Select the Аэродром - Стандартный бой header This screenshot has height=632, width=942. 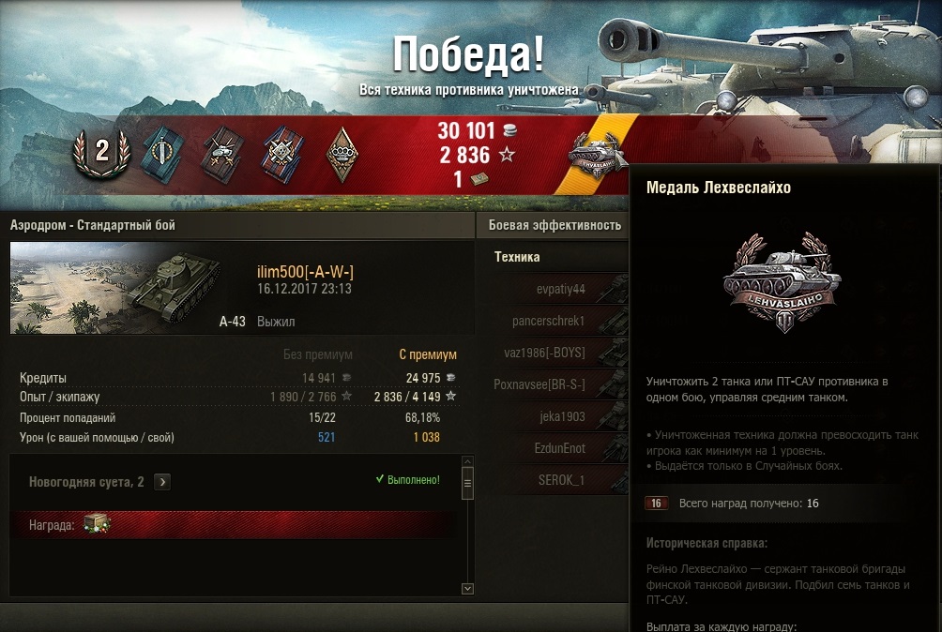click(93, 225)
